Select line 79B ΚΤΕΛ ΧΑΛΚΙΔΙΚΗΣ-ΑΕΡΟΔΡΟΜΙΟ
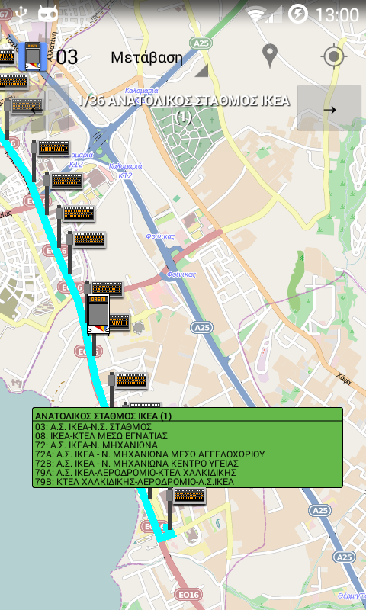The height and width of the screenshot is (610, 366). (134, 482)
